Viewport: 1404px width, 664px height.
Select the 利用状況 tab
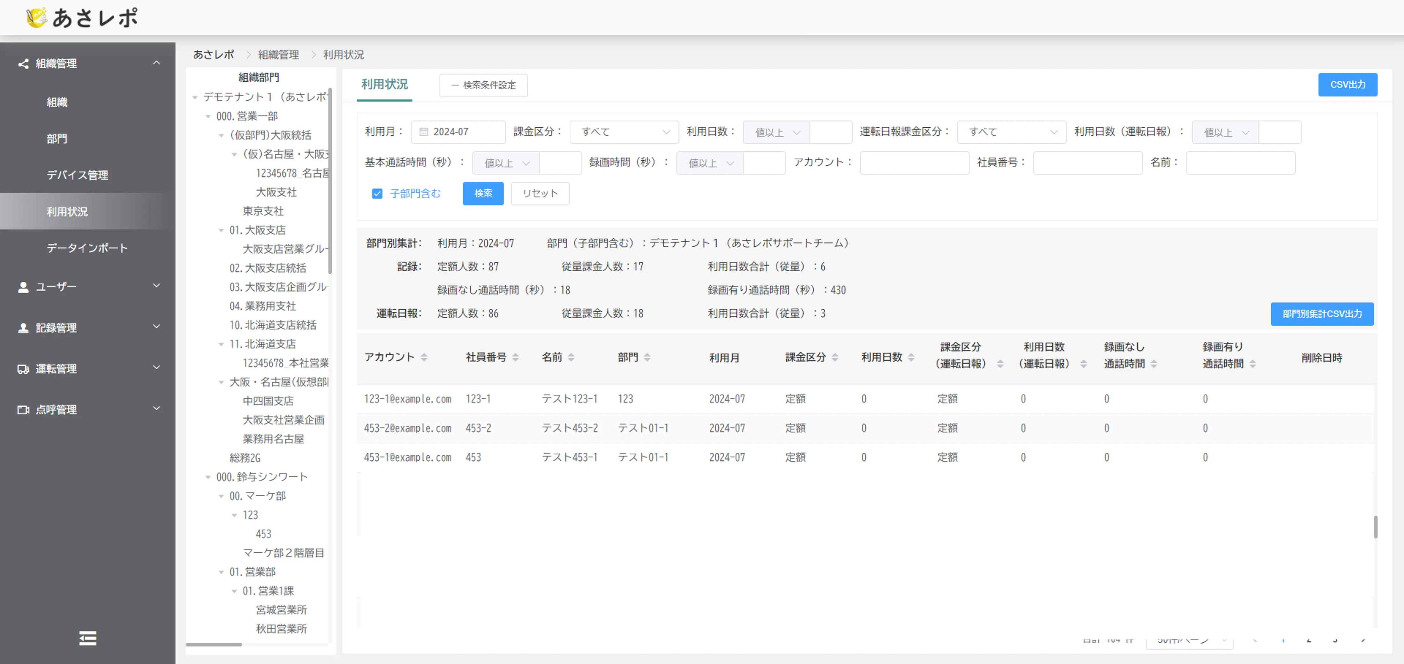(384, 85)
